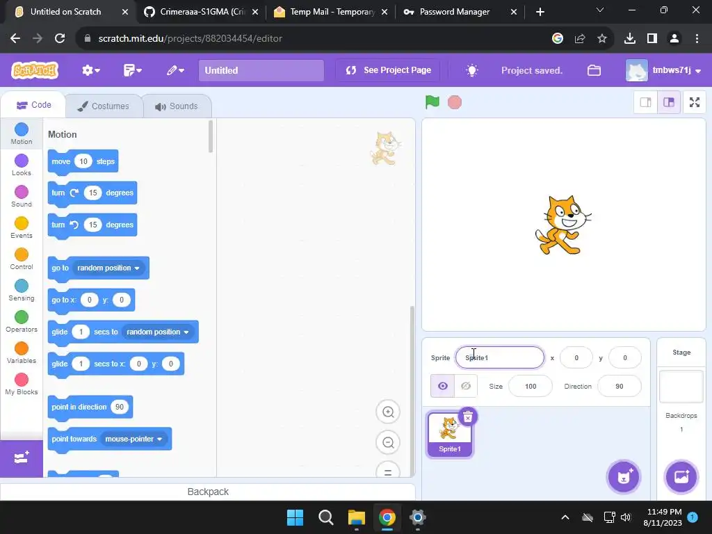Switch to Crimeraaa-S1GMA GitHub browser tab
Screen dimensions: 712x534
pos(201,12)
